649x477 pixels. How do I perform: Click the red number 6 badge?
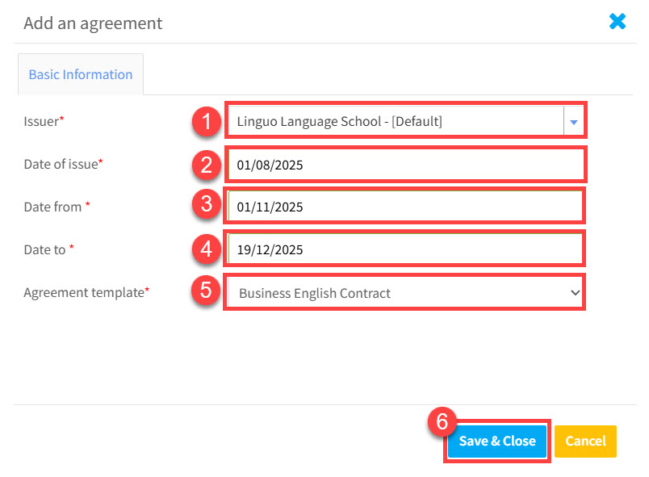(442, 421)
